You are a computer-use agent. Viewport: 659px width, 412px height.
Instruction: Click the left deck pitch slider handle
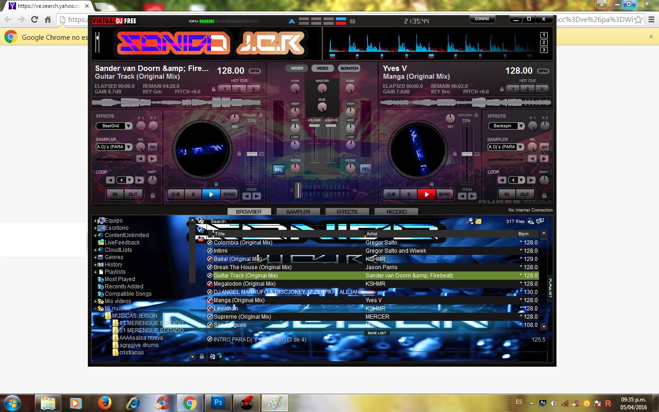point(252,154)
